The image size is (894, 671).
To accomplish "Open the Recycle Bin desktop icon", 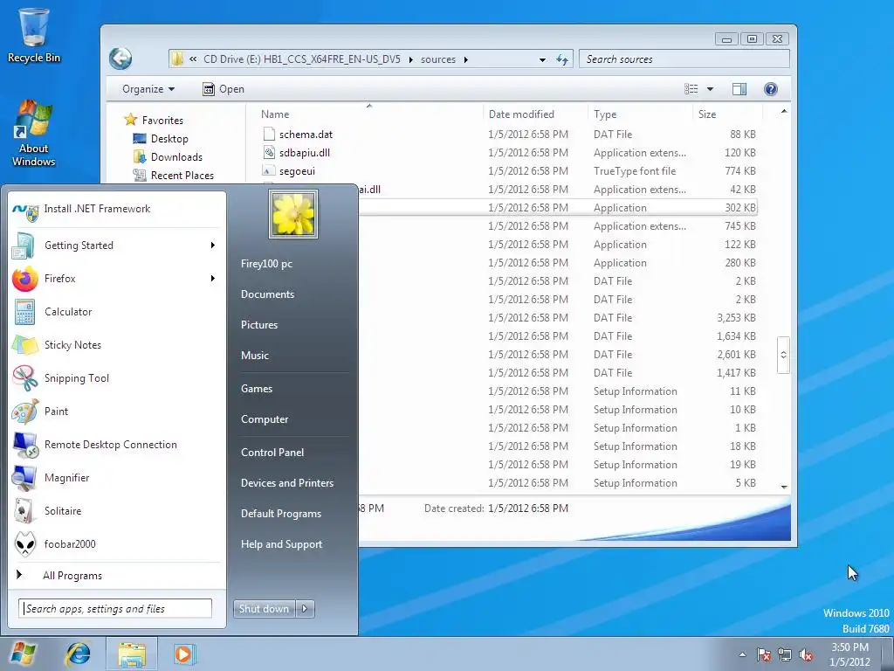I will (34, 34).
